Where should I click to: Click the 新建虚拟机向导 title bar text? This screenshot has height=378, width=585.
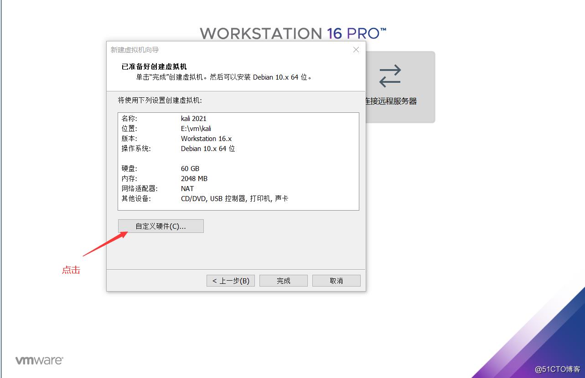point(135,50)
